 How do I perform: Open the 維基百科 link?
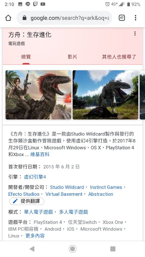point(40,154)
